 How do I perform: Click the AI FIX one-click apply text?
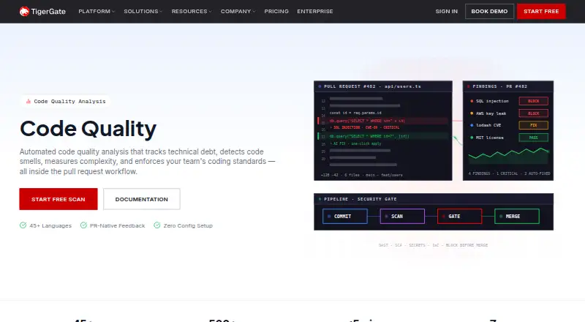[355, 143]
